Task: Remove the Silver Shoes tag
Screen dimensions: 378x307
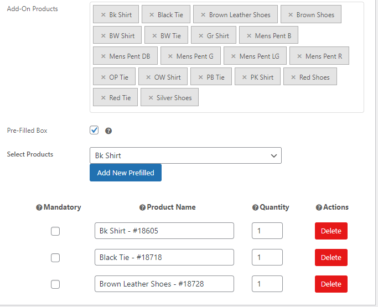Action: [151, 98]
